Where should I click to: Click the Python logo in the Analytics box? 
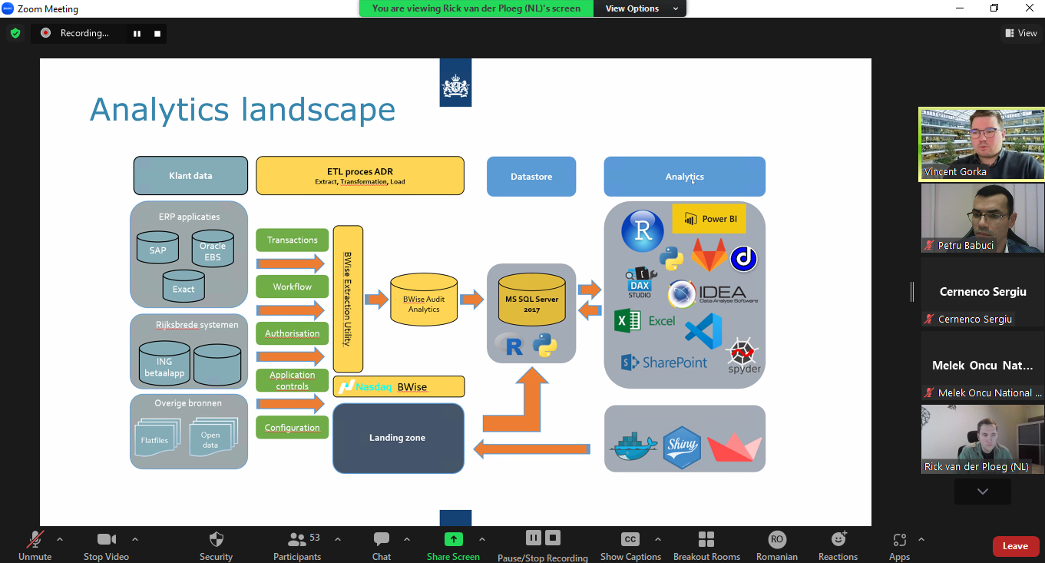pyautogui.click(x=671, y=259)
